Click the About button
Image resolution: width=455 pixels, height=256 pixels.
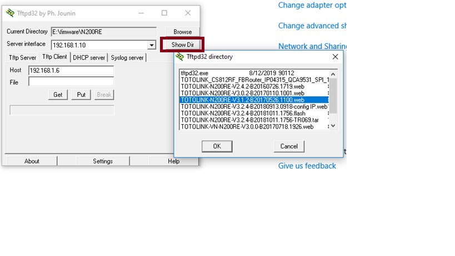pyautogui.click(x=32, y=161)
